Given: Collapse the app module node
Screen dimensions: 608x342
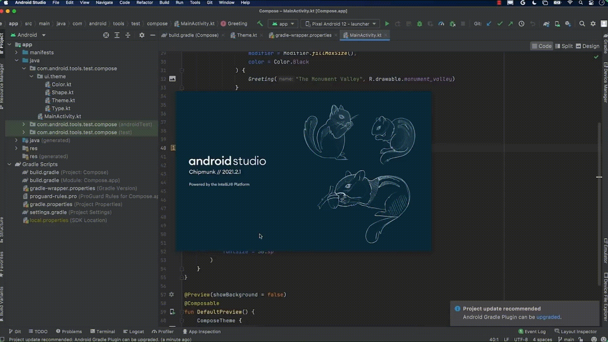Looking at the screenshot, I should [9, 45].
